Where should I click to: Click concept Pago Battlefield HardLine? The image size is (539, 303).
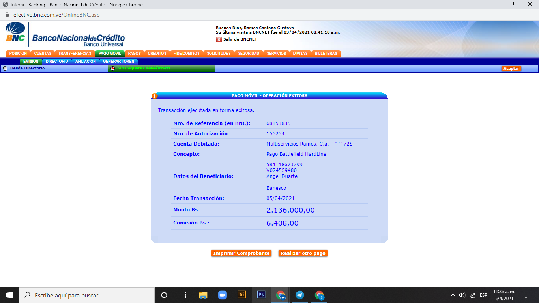pos(296,154)
